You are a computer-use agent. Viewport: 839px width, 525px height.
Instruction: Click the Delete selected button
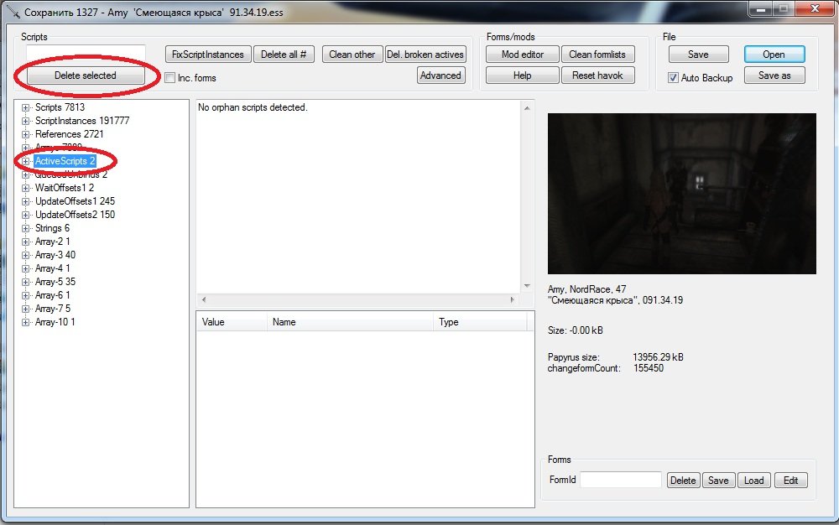pyautogui.click(x=86, y=75)
